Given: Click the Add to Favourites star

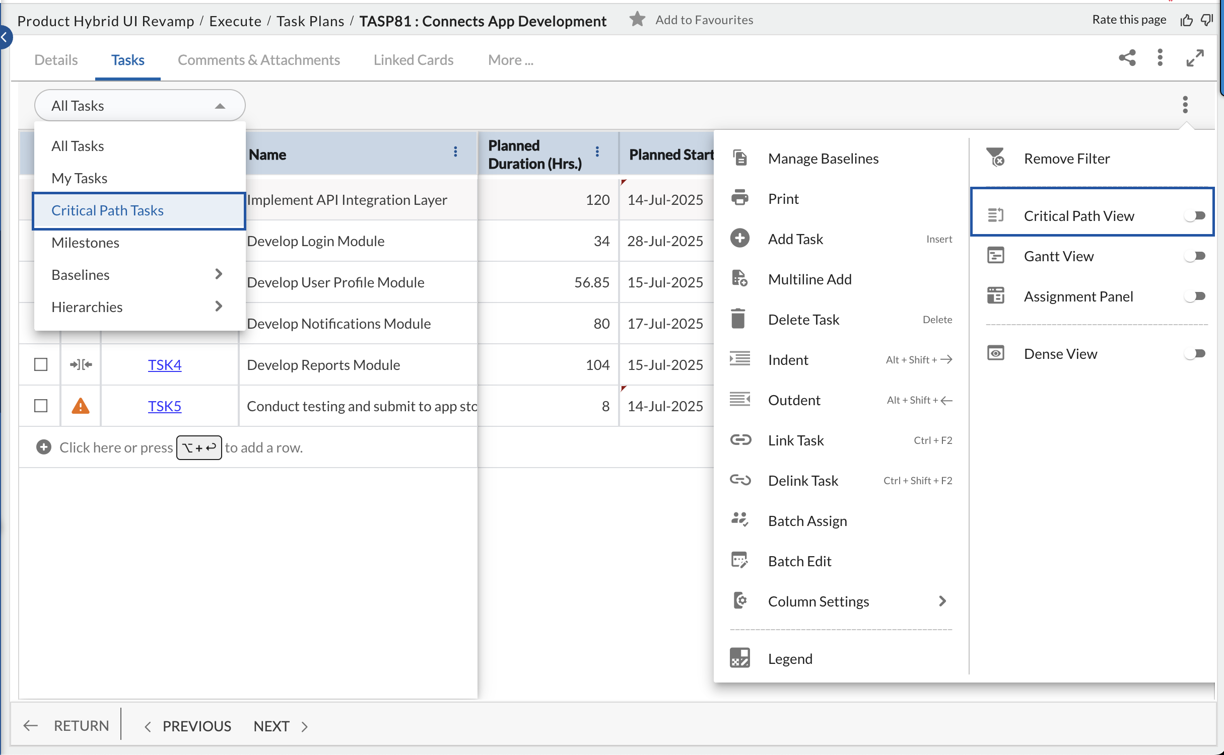Looking at the screenshot, I should tap(637, 20).
